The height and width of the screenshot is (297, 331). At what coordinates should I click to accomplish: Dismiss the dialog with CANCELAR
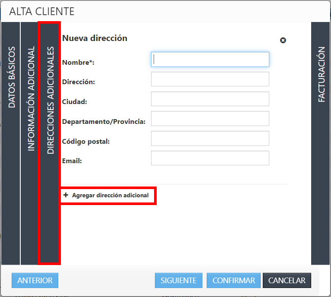[287, 281]
